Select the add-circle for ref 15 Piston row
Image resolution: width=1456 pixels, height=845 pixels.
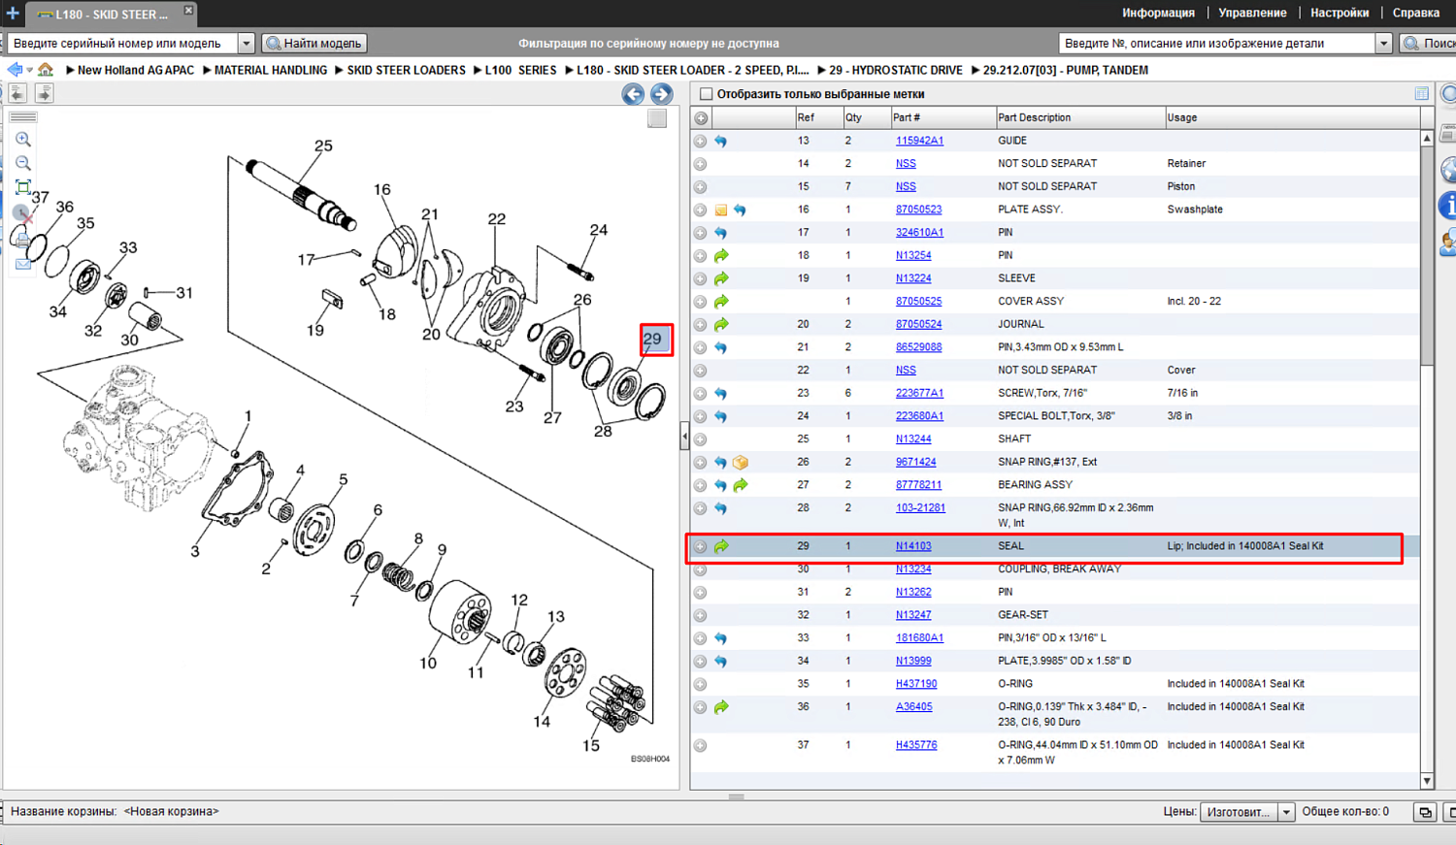pos(700,187)
